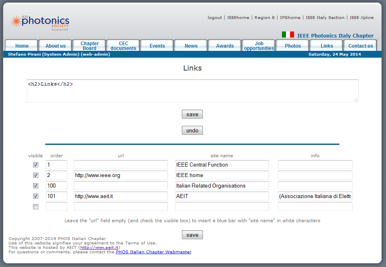Switch to CEC documents tab

(123, 46)
